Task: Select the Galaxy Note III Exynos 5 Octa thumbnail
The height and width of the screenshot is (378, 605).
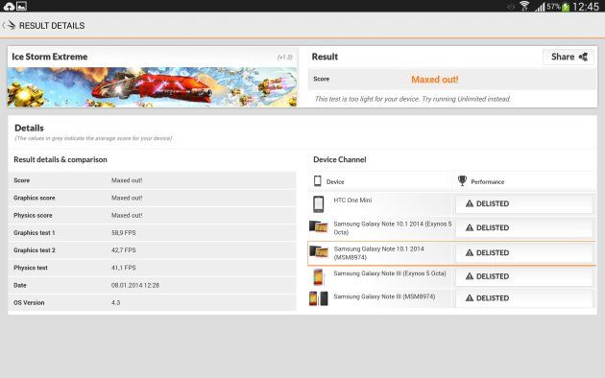Action: tap(318, 277)
